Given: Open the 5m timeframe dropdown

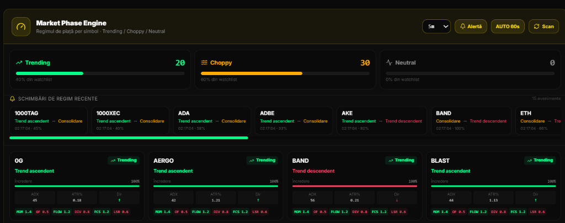Looking at the screenshot, I should click(x=436, y=26).
